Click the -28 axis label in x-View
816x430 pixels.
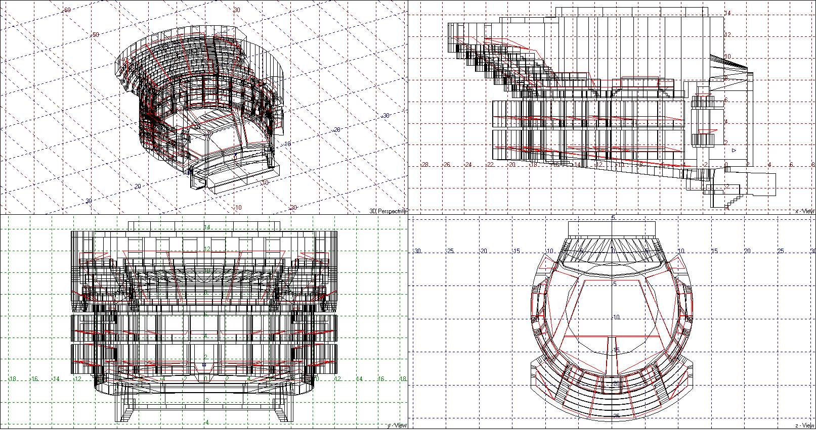tap(424, 165)
